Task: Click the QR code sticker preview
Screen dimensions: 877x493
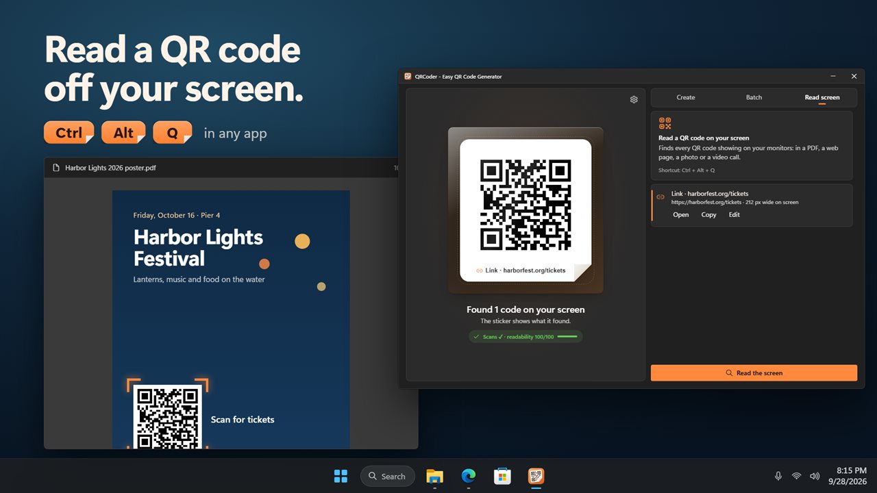Action: (526, 210)
